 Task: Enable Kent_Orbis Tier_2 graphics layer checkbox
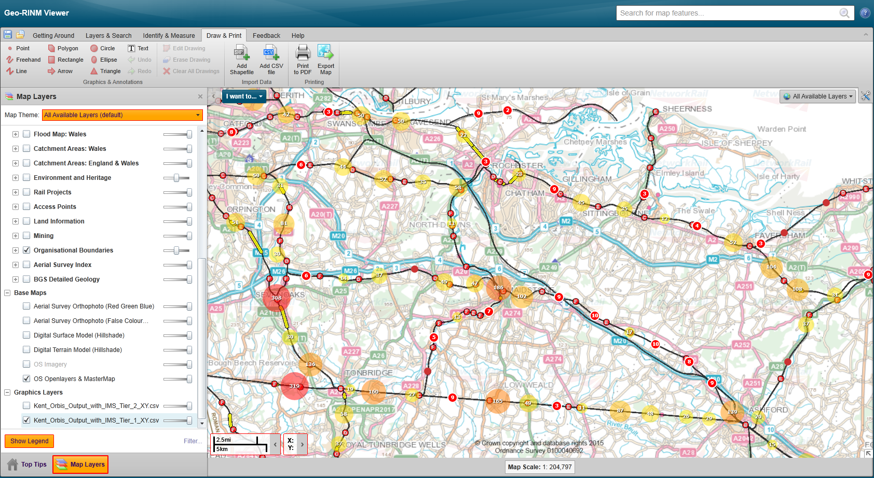(26, 406)
